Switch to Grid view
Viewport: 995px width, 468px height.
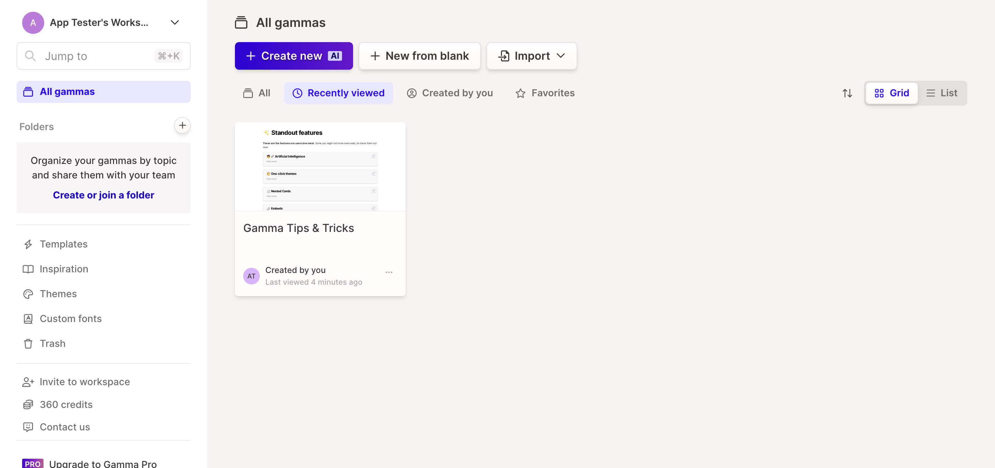click(891, 93)
